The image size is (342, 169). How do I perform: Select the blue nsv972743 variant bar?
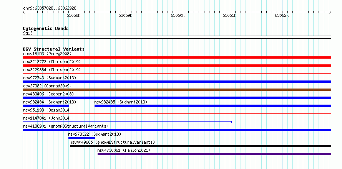pos(177,82)
